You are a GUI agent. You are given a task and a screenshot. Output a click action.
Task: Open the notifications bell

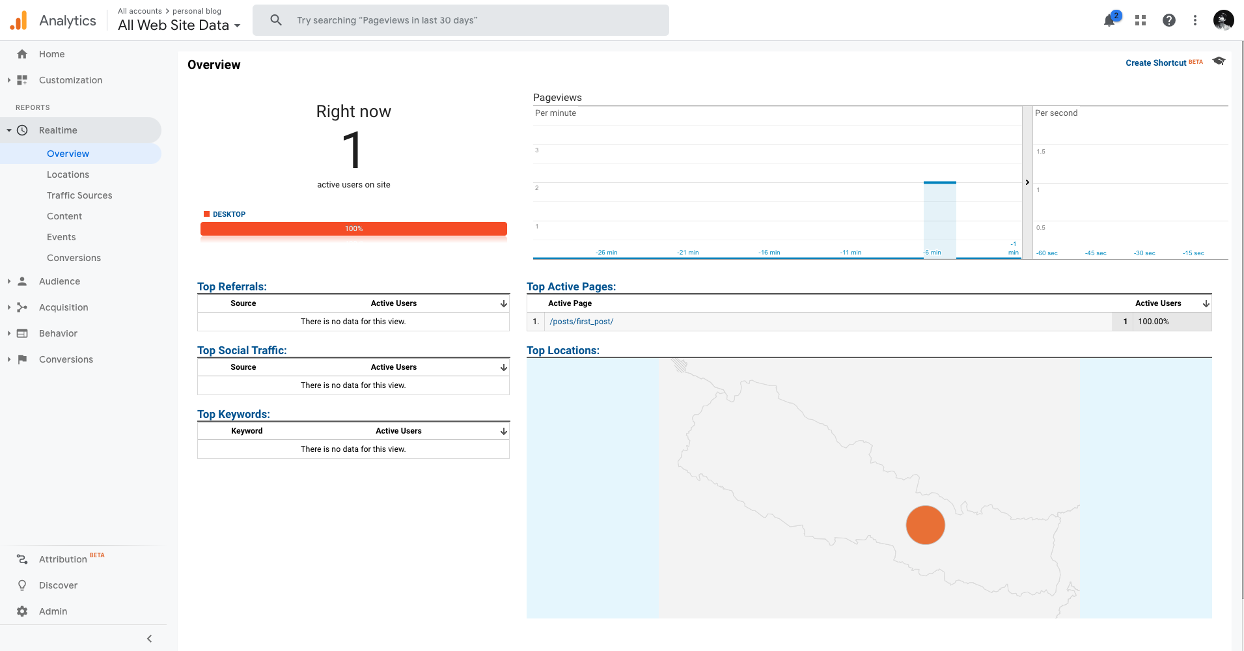1110,21
